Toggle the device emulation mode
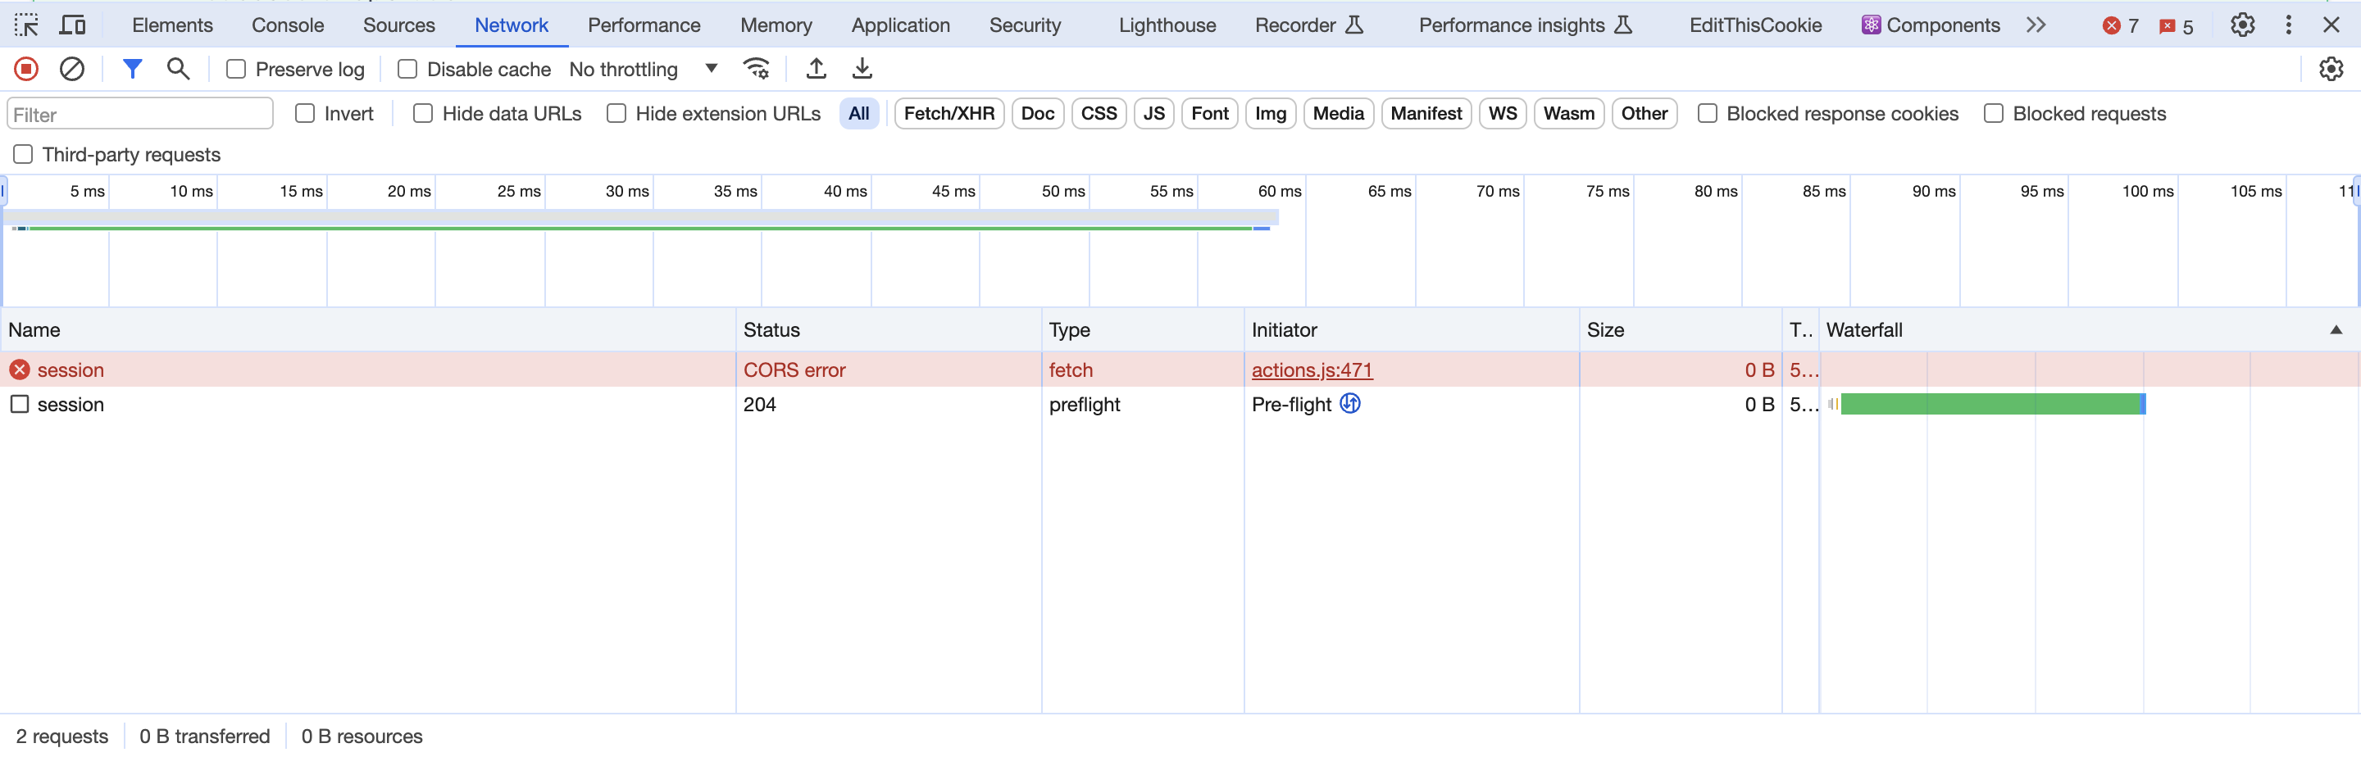 [x=72, y=25]
